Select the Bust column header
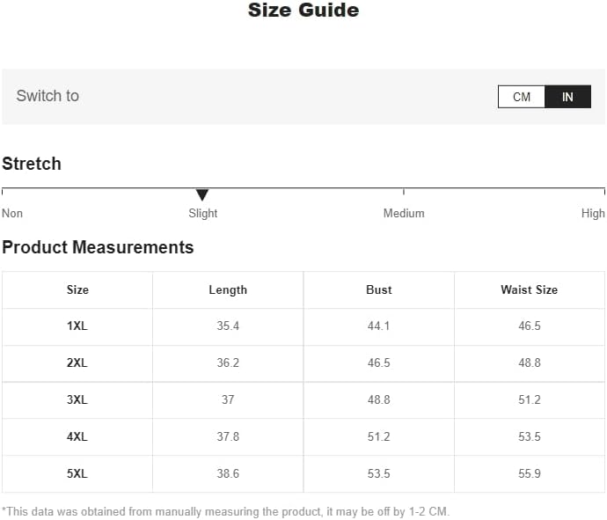Viewport: 607px width, 520px height. tap(378, 289)
